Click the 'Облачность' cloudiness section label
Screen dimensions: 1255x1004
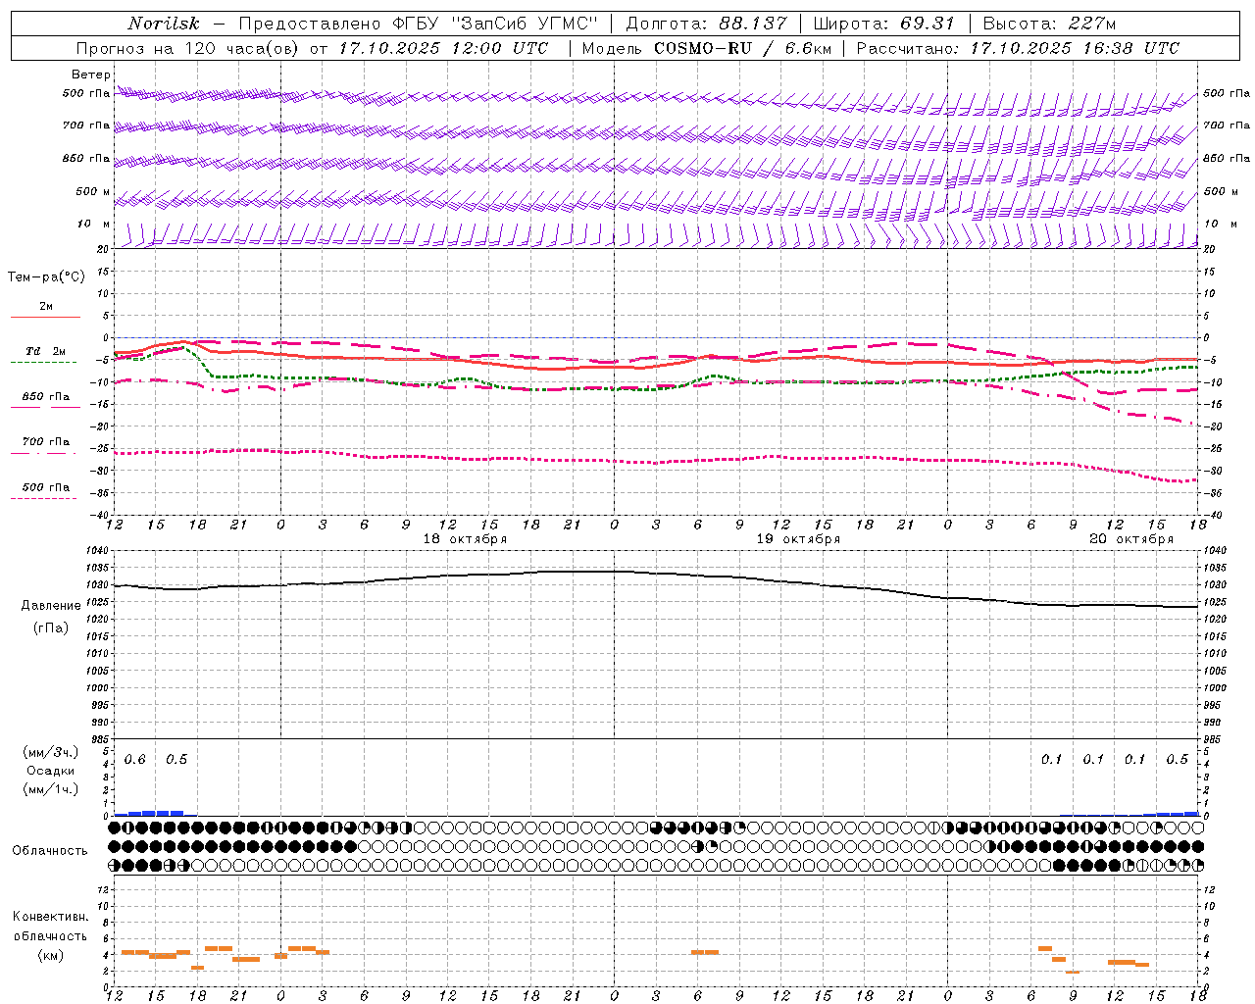click(x=50, y=851)
